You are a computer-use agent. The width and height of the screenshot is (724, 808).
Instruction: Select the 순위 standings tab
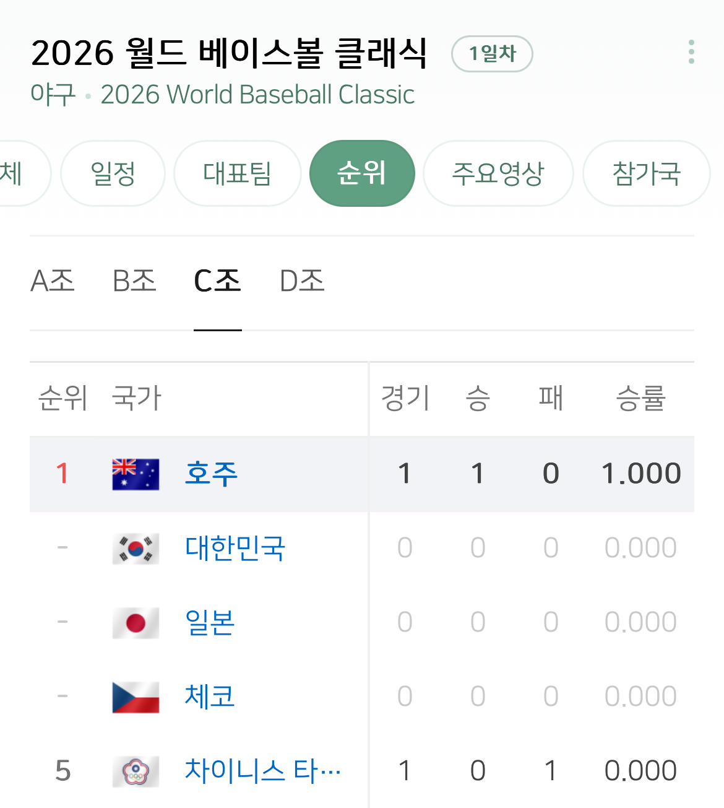pyautogui.click(x=362, y=173)
